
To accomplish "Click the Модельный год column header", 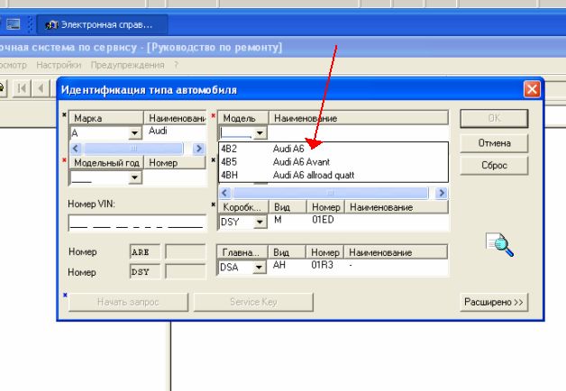I will point(106,163).
